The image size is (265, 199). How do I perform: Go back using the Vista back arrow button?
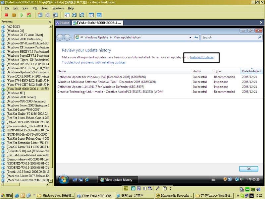click(60, 37)
